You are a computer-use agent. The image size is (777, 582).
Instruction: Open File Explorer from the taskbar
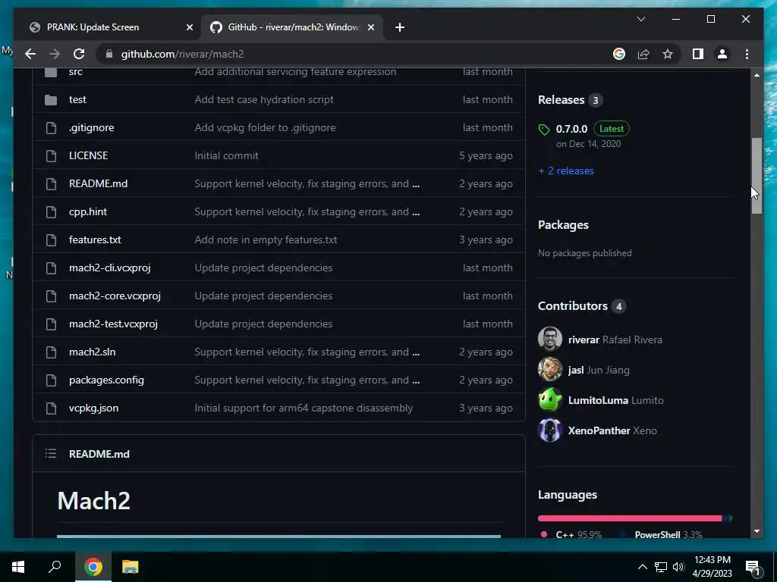point(131,567)
